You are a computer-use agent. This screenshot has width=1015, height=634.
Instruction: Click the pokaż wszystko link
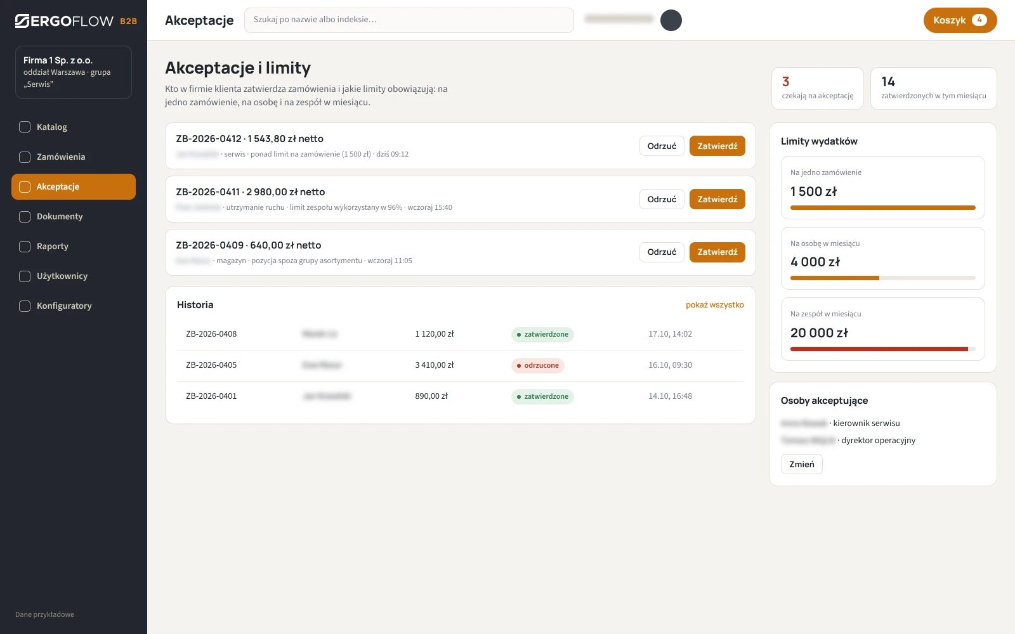(x=715, y=305)
